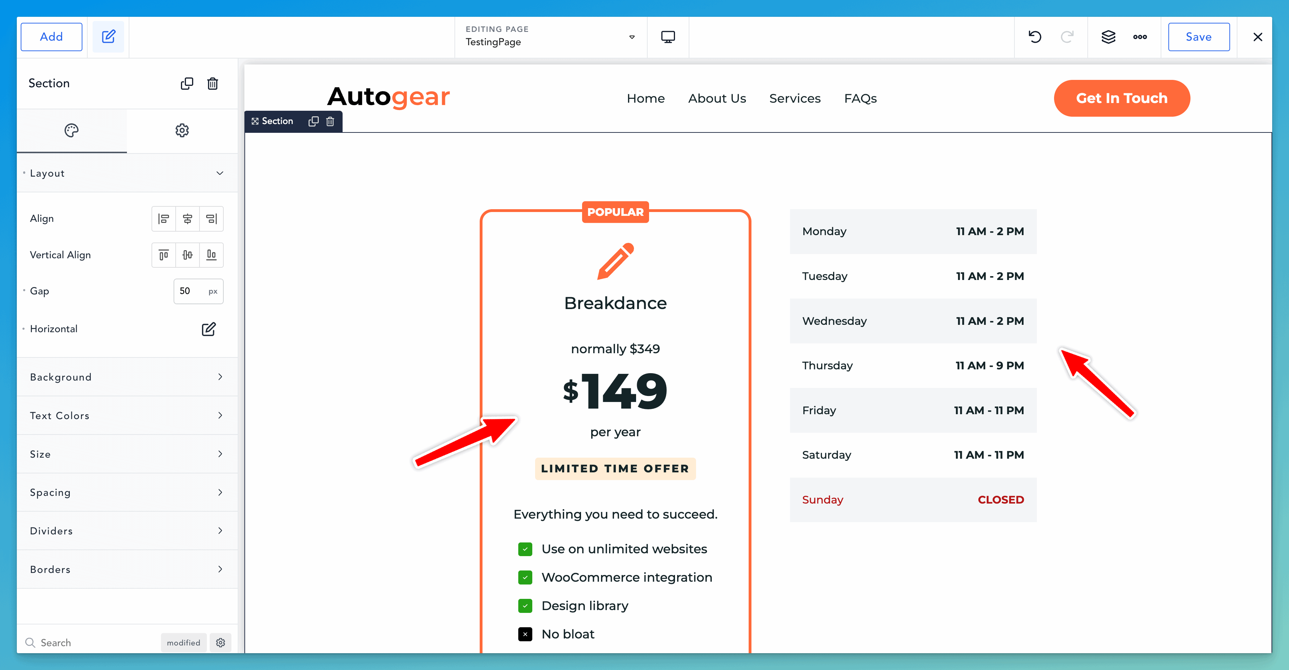Click the Save button

coord(1199,36)
